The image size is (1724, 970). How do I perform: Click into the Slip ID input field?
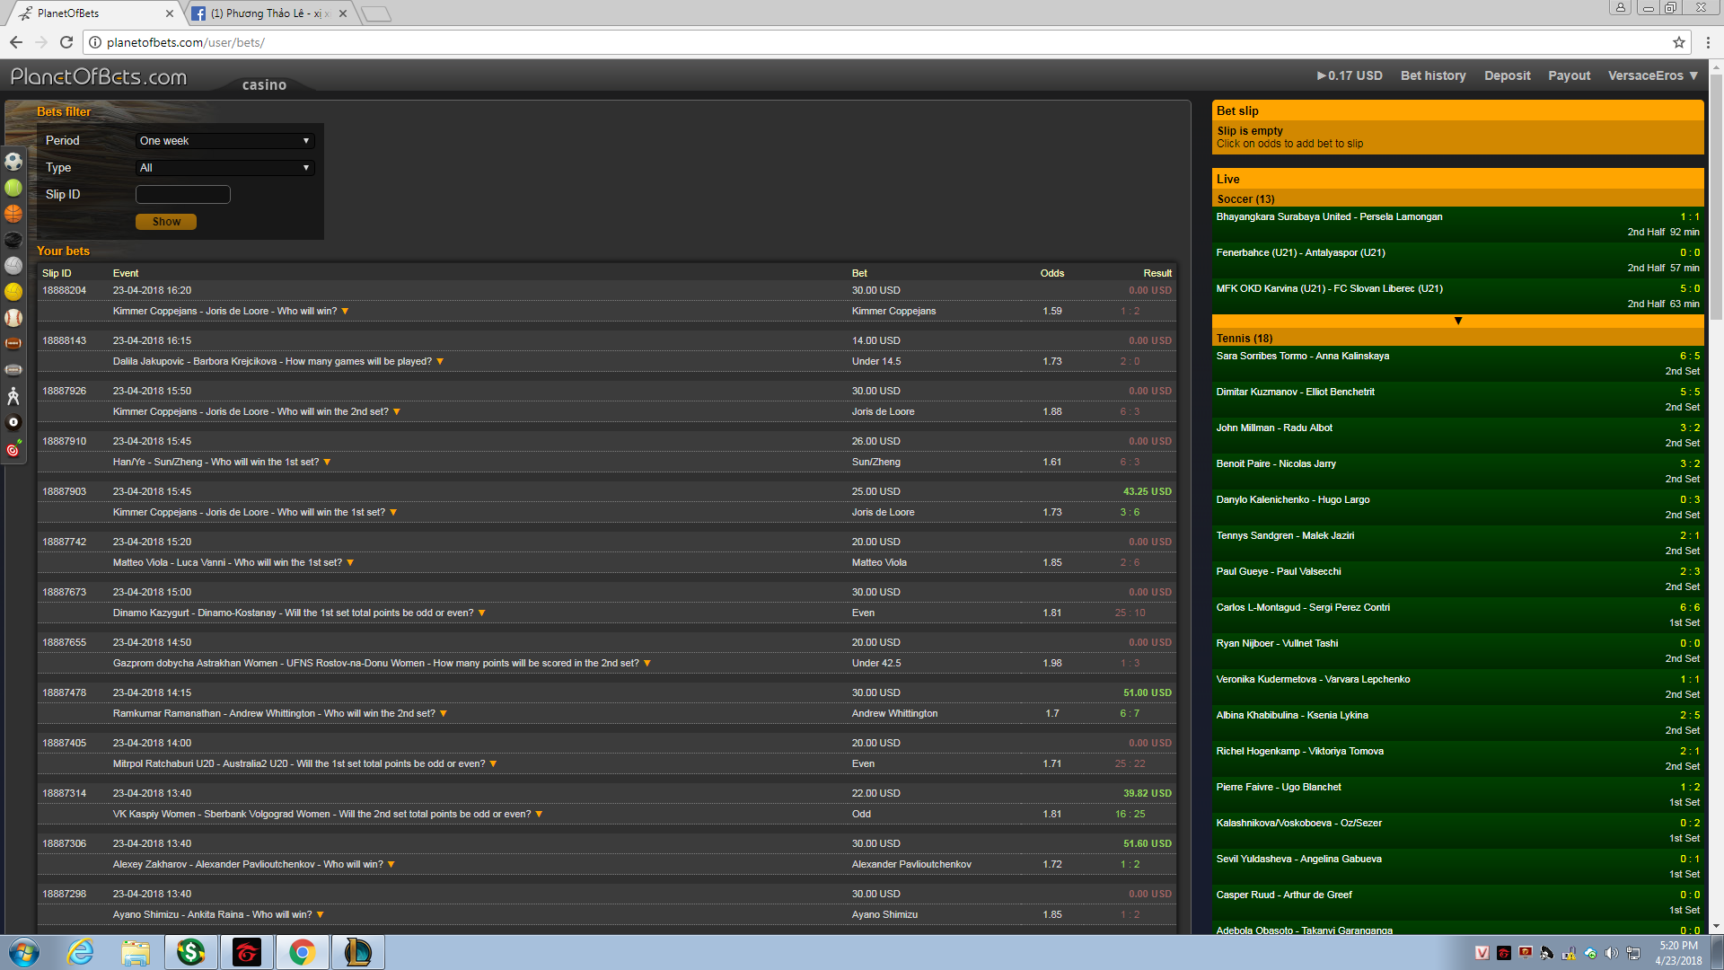[x=183, y=195]
